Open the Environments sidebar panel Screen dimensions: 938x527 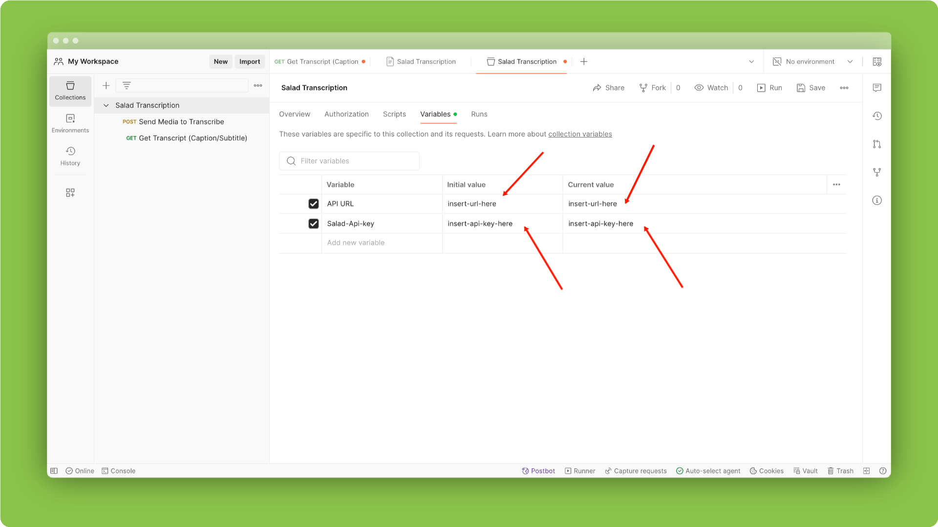click(x=70, y=123)
